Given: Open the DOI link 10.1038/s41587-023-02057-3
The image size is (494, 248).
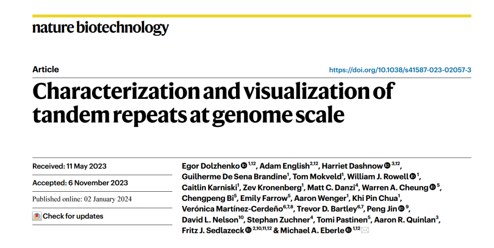Looking at the screenshot, I should pos(400,70).
